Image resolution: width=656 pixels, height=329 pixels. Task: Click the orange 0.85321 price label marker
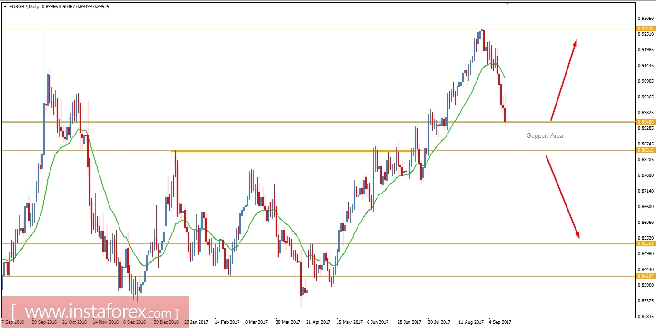(x=646, y=243)
